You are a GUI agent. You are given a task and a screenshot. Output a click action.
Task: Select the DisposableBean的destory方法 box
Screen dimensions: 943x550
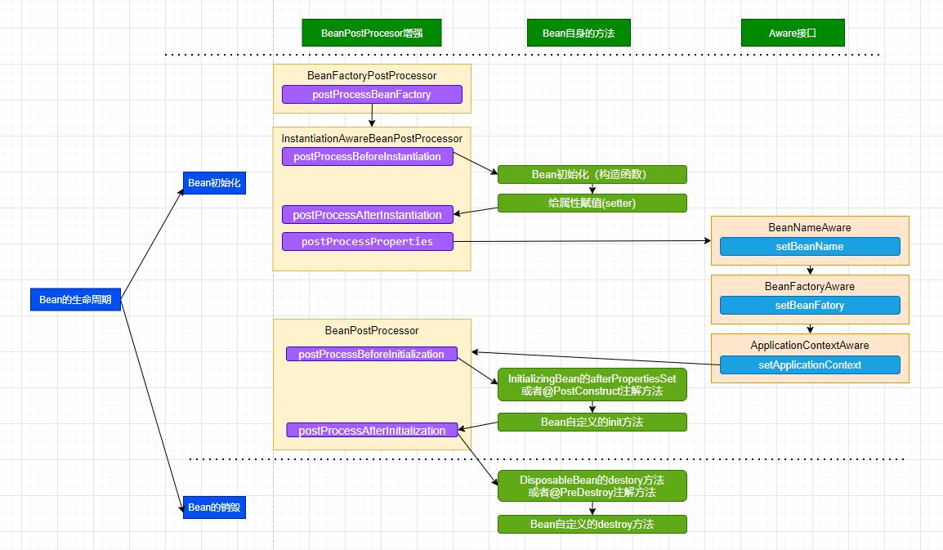pos(592,486)
